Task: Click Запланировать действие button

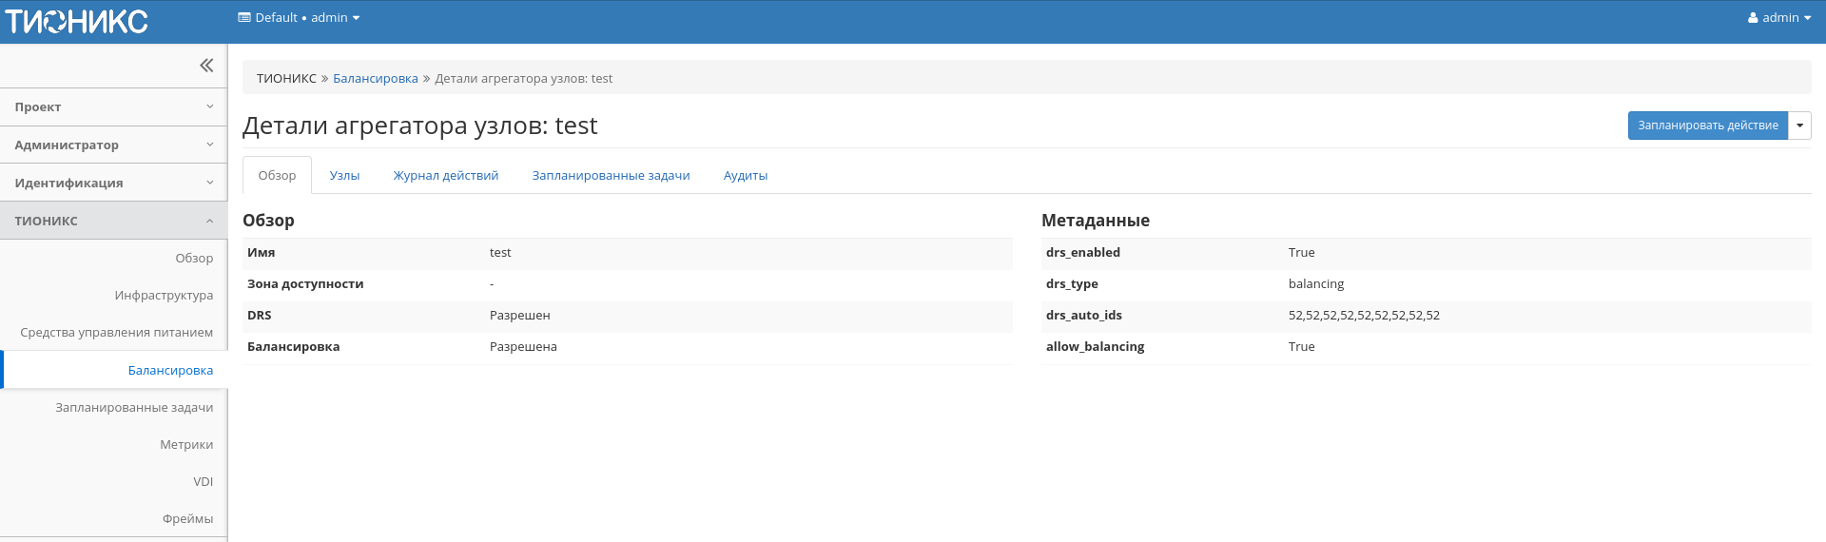Action: (1707, 126)
